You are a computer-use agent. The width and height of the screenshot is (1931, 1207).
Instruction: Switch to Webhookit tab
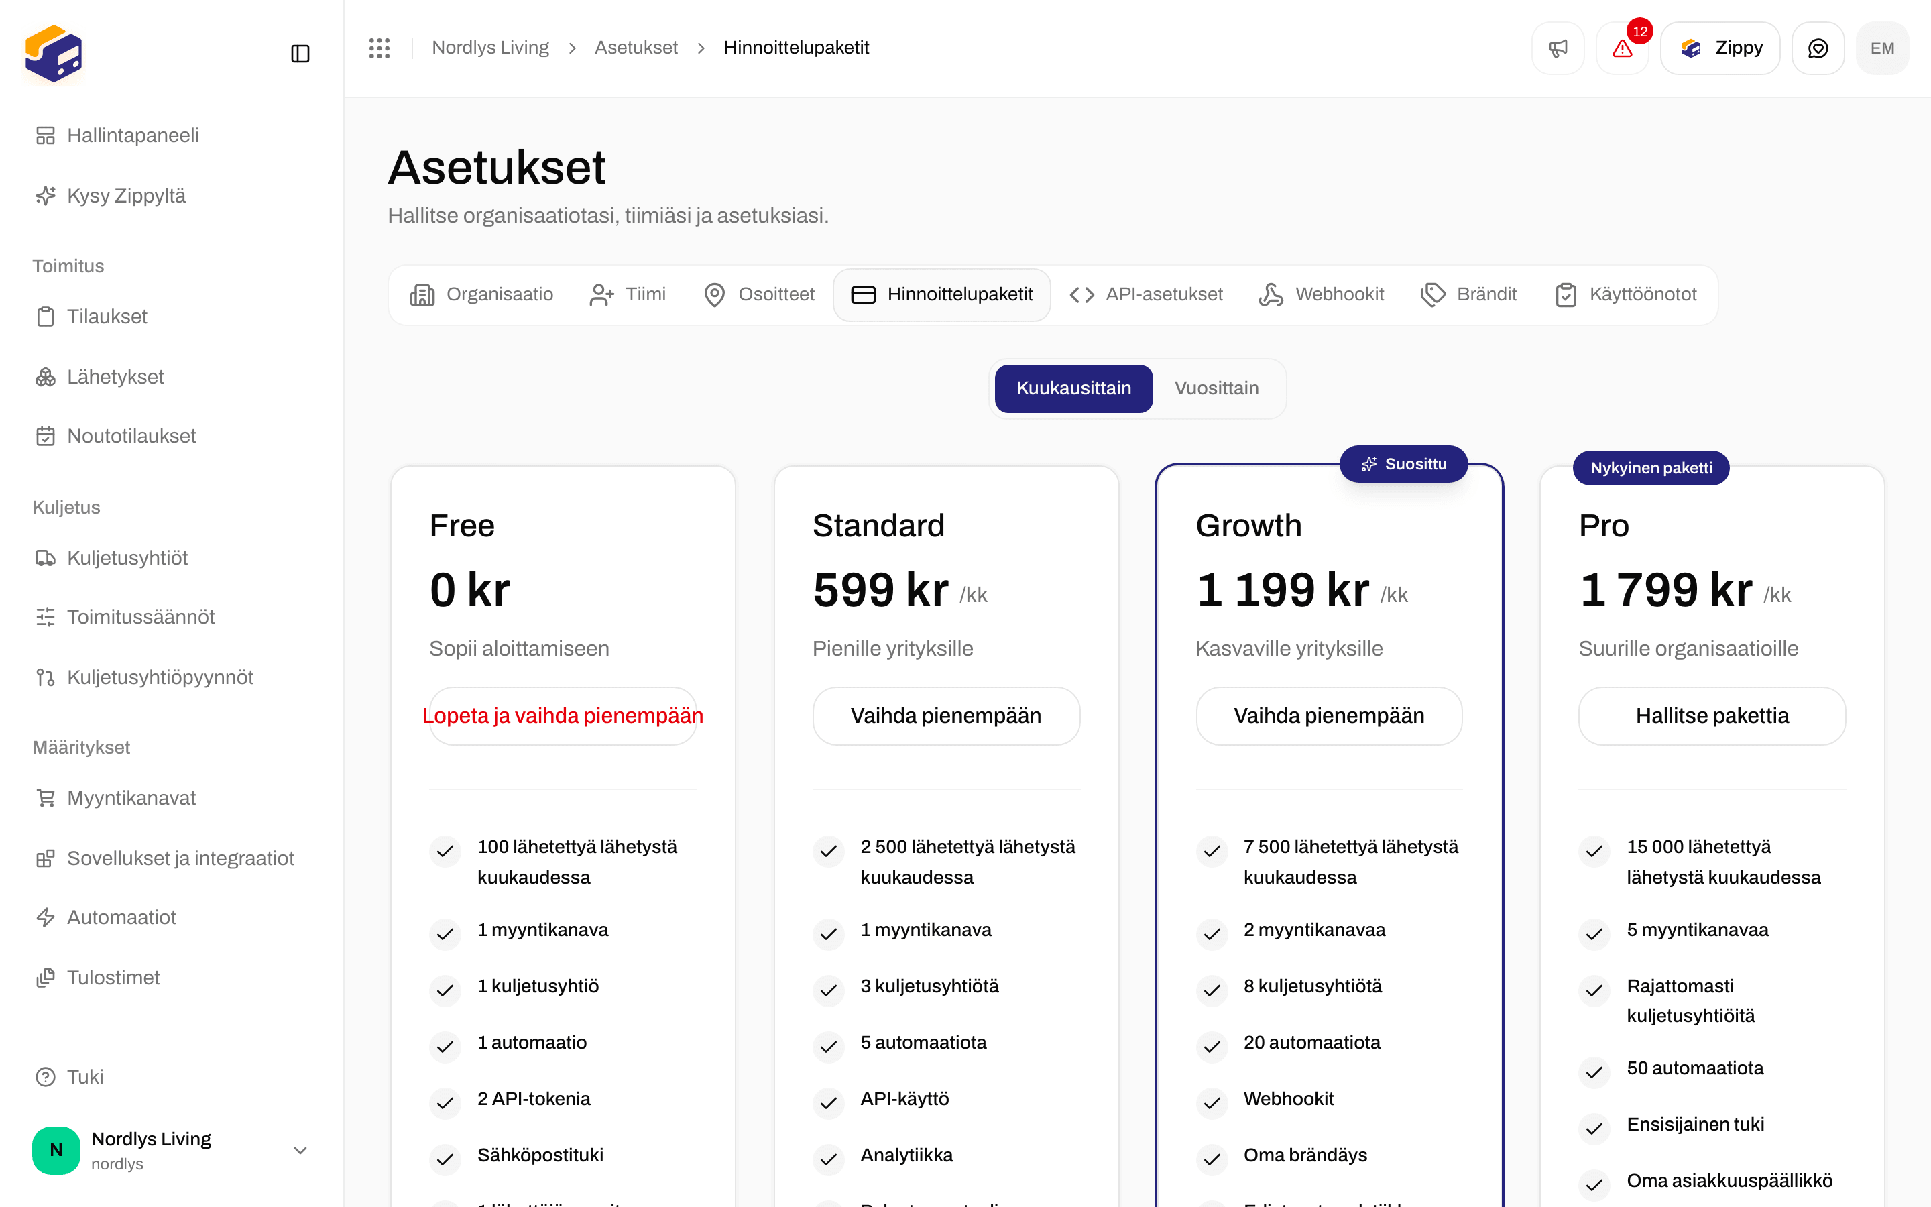(x=1322, y=294)
